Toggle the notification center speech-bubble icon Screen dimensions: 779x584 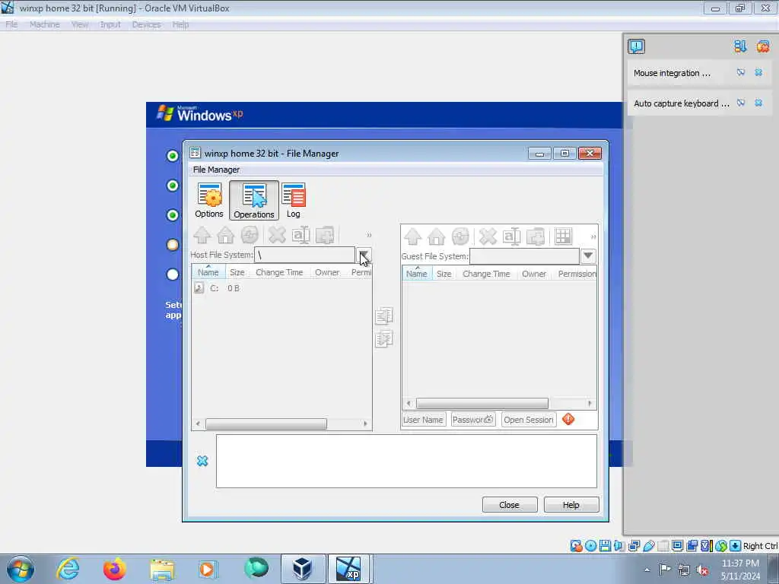(x=636, y=46)
